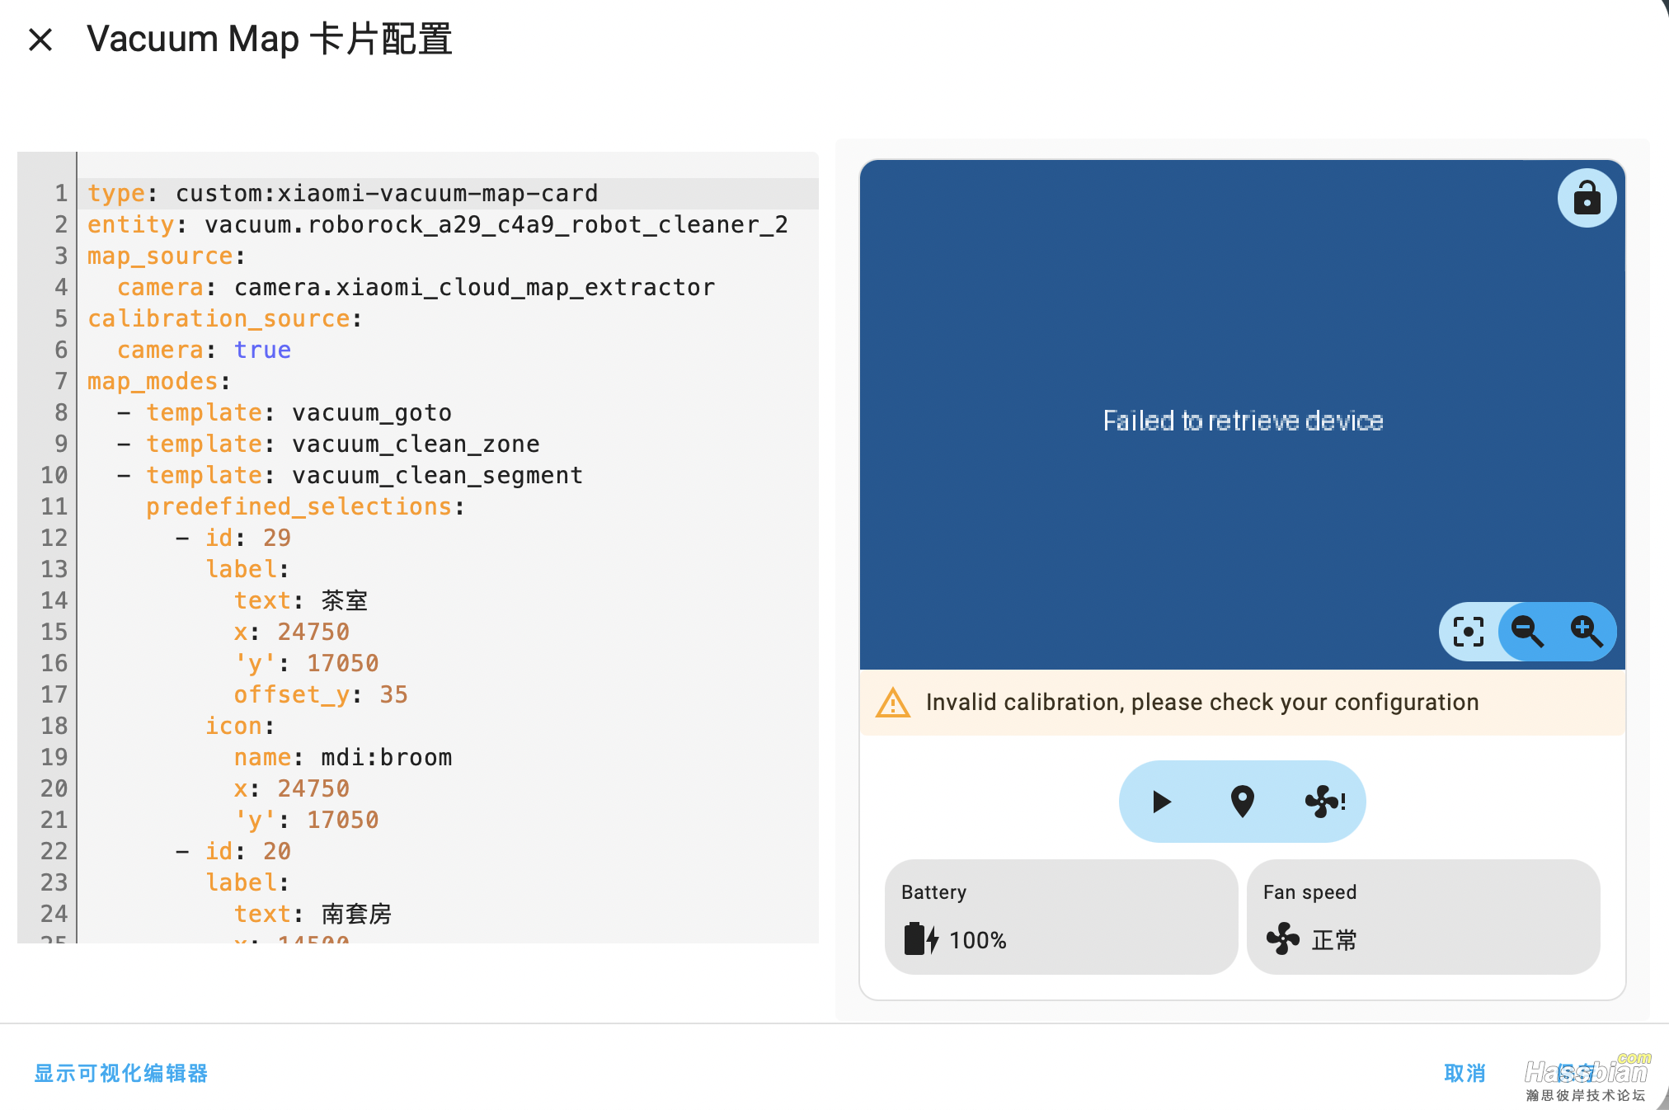The image size is (1669, 1110).
Task: Click the calibration_source key on line 5
Action: (219, 318)
